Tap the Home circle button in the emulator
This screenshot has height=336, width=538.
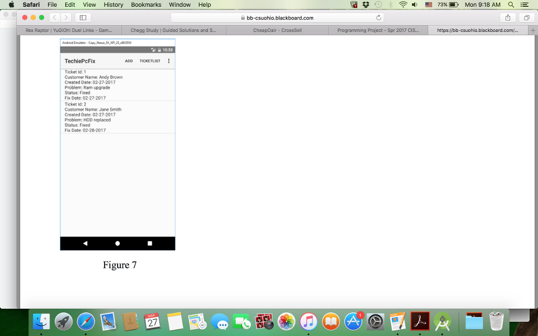pyautogui.click(x=117, y=243)
